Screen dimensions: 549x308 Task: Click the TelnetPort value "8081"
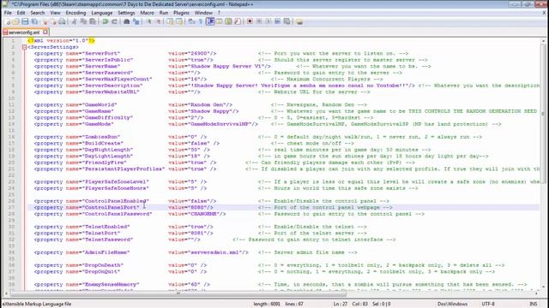click(x=199, y=233)
